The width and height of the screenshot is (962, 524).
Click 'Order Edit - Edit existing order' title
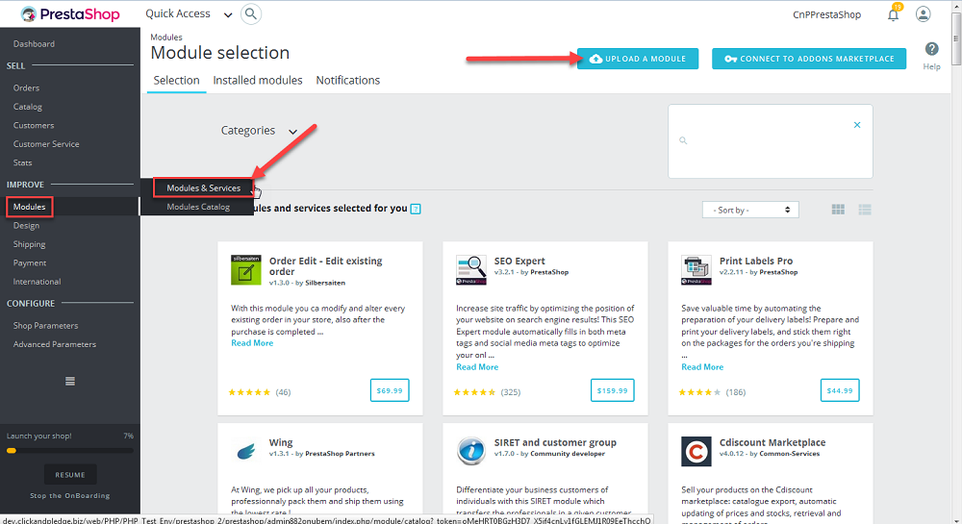coord(326,266)
